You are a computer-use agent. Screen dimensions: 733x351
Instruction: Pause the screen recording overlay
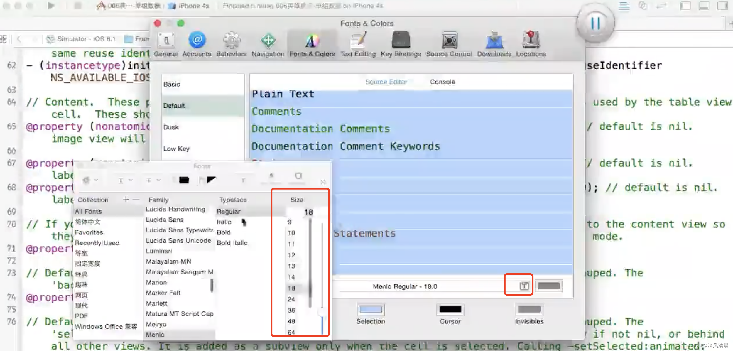(x=595, y=23)
